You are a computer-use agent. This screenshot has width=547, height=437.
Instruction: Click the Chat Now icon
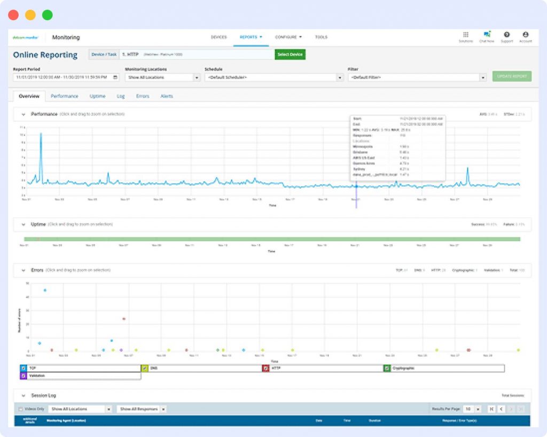(486, 34)
